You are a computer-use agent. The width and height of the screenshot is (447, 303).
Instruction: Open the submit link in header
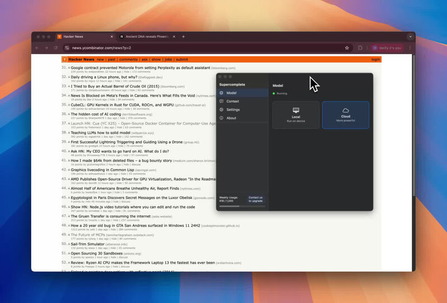[x=182, y=60]
